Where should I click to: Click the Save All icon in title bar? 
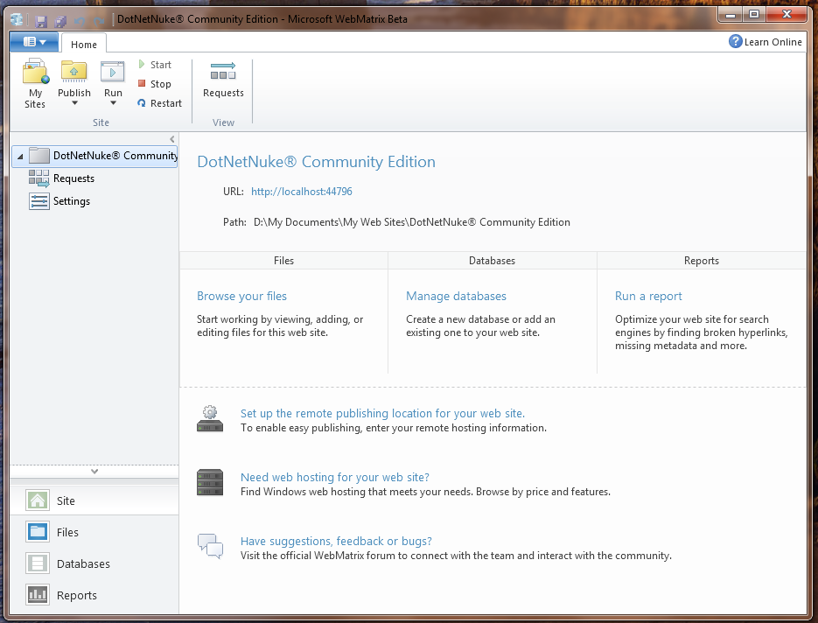pos(60,21)
